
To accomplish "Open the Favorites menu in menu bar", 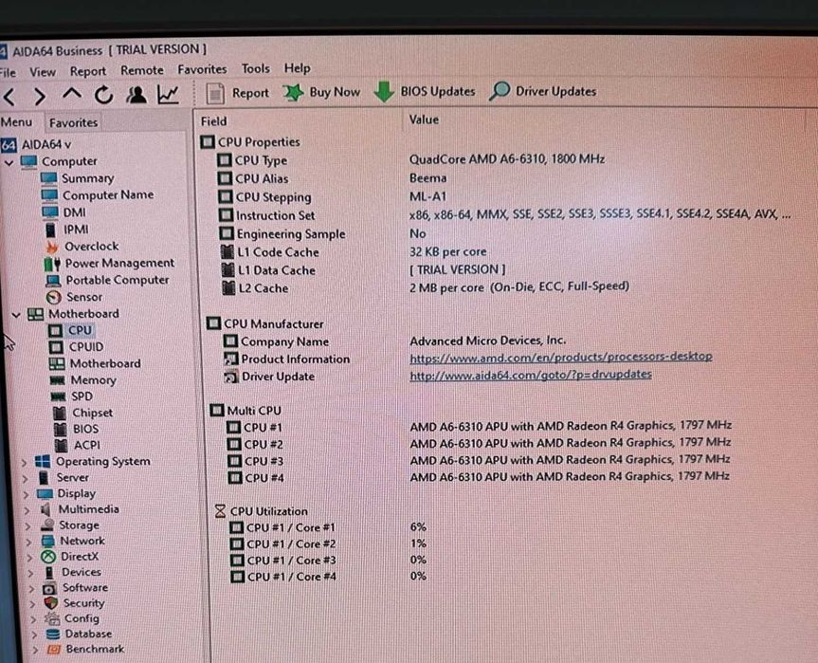I will point(202,69).
